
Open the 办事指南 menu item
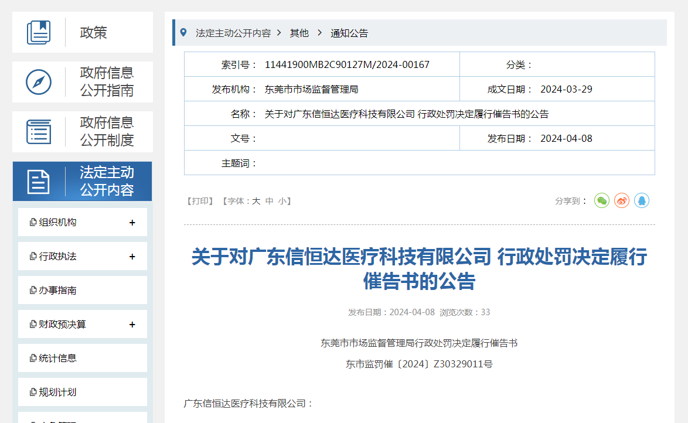point(83,290)
